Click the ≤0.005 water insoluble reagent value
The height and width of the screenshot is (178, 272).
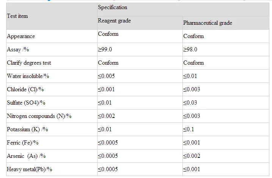tap(106, 76)
